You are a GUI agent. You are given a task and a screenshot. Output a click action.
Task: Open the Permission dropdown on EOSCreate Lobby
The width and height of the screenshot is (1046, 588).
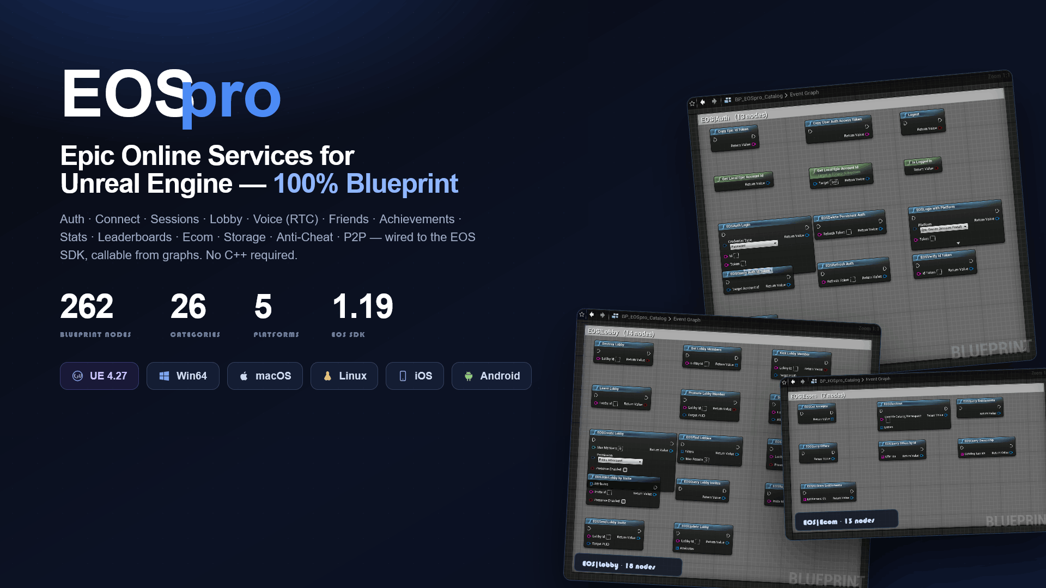620,461
